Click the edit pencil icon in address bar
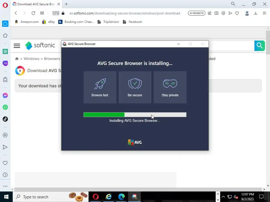 click(210, 13)
